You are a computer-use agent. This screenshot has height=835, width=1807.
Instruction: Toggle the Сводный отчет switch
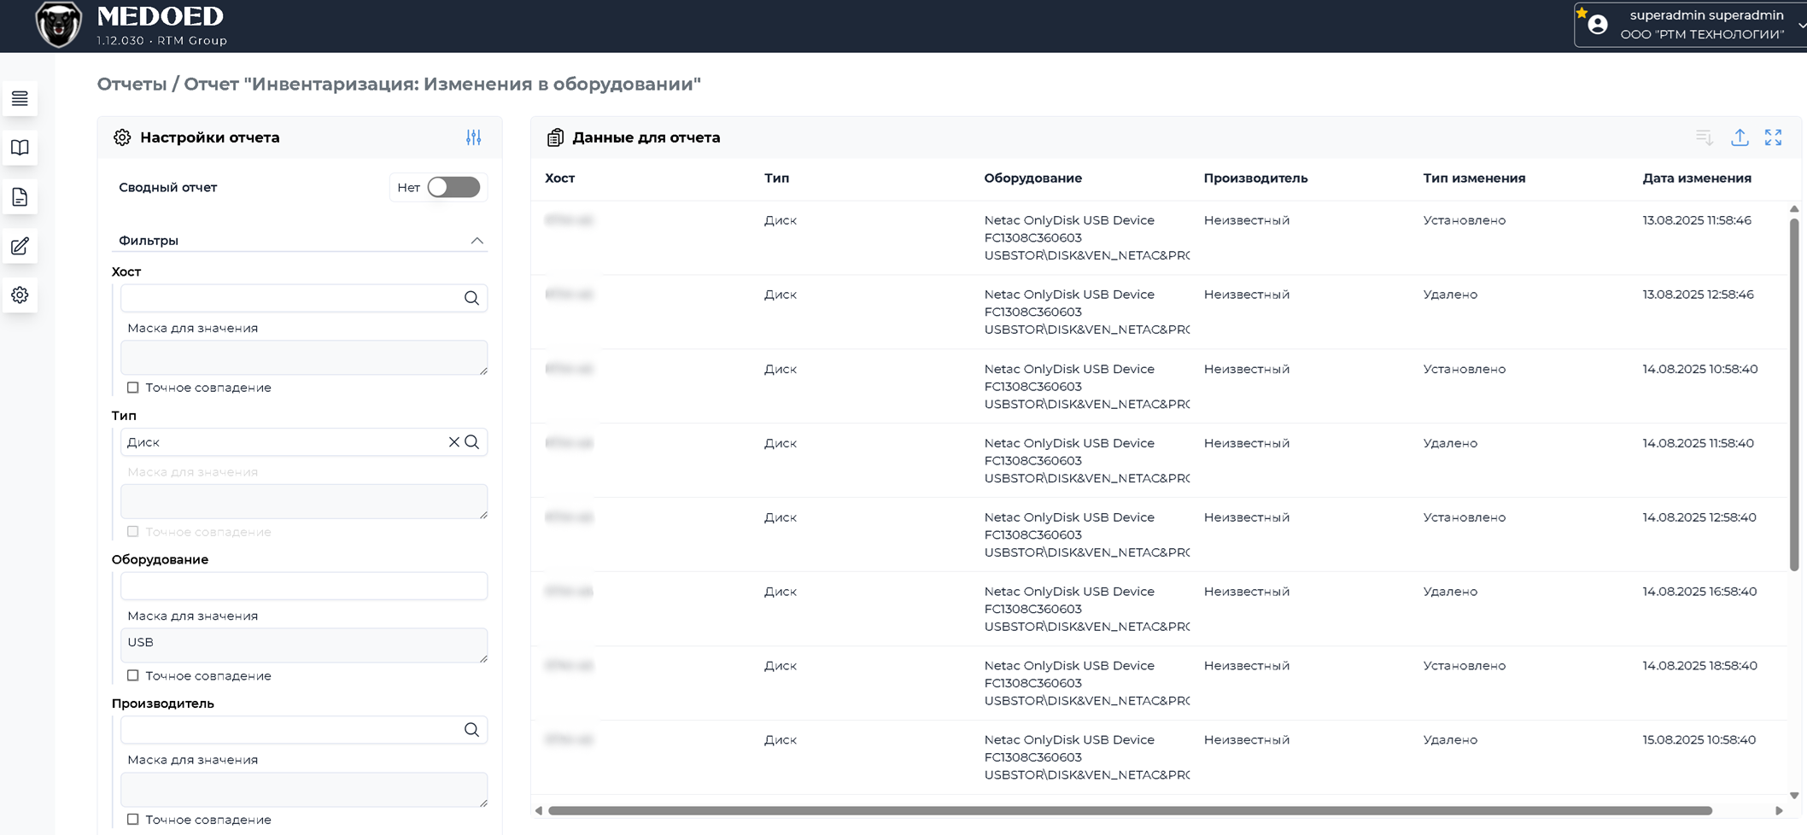point(453,187)
